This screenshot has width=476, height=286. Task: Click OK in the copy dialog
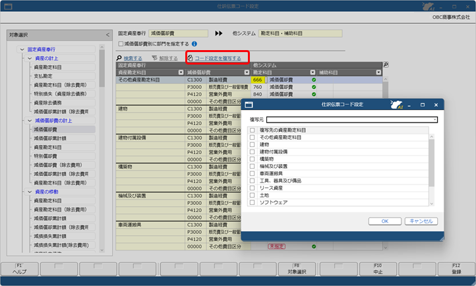385,221
